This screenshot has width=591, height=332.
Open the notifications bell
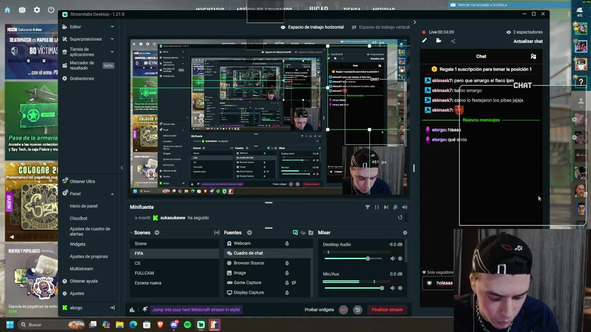(x=145, y=309)
